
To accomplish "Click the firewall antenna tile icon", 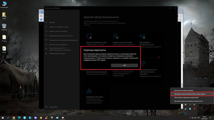I will 142,36.
